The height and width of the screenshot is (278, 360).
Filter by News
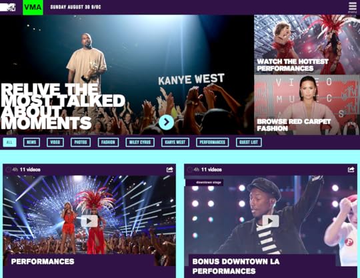pyautogui.click(x=31, y=142)
